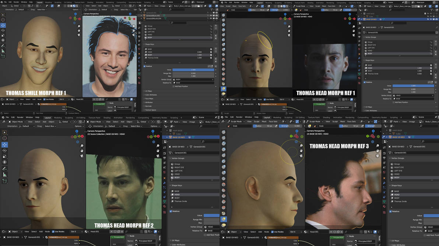Select the active Grab brush in top-right Blender window
This screenshot has width=439, height=246.
pos(224,89)
